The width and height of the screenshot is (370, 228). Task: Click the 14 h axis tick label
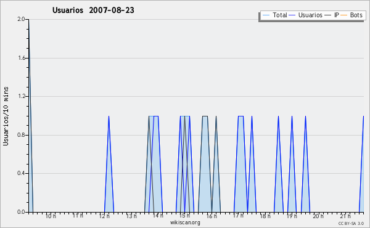click(x=158, y=216)
